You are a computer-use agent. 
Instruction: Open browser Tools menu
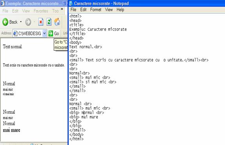point(55,11)
